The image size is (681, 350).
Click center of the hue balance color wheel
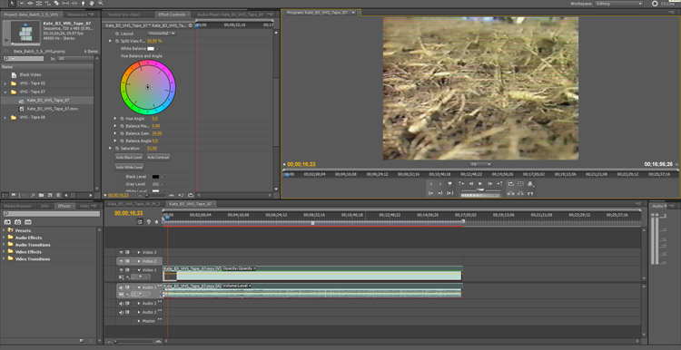tap(148, 87)
